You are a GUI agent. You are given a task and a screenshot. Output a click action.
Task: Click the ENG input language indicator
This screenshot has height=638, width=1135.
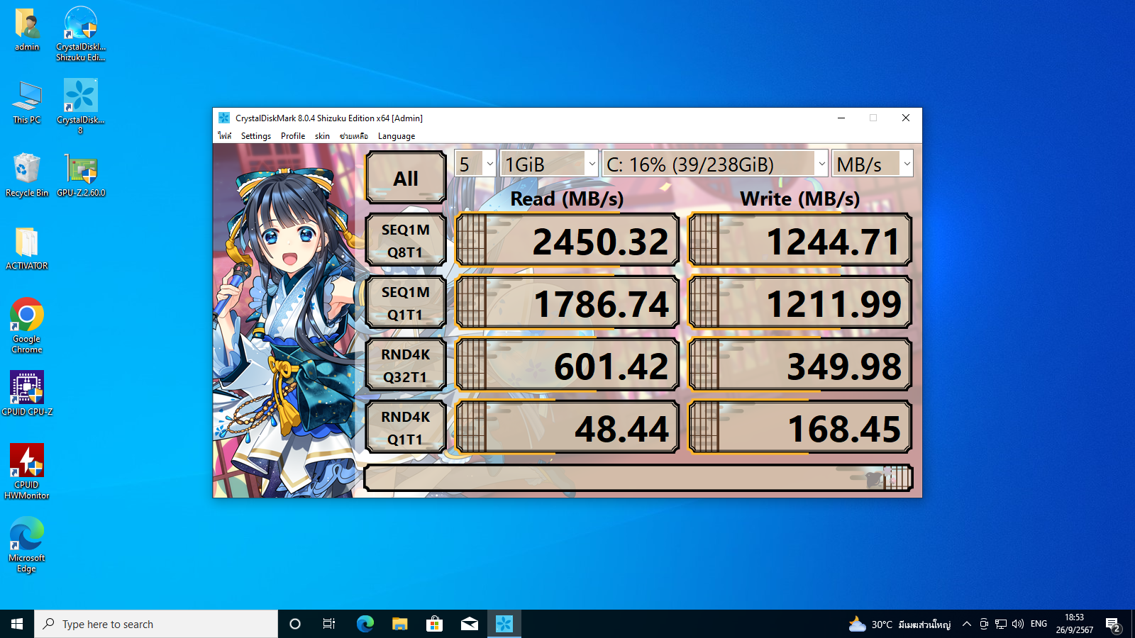(1039, 624)
